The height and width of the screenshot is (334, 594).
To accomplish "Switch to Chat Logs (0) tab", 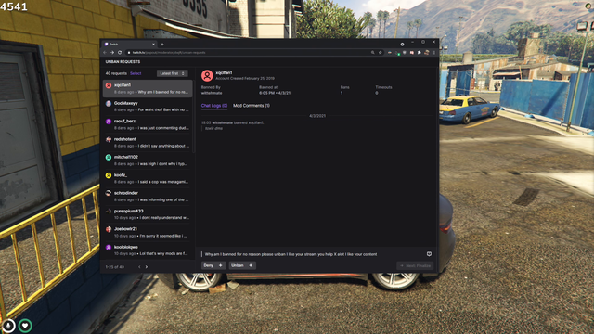I will click(214, 106).
